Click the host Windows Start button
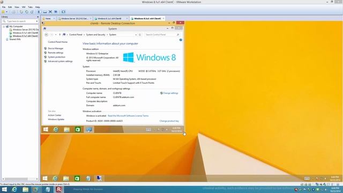The width and height of the screenshot is (343, 193). 4,189
